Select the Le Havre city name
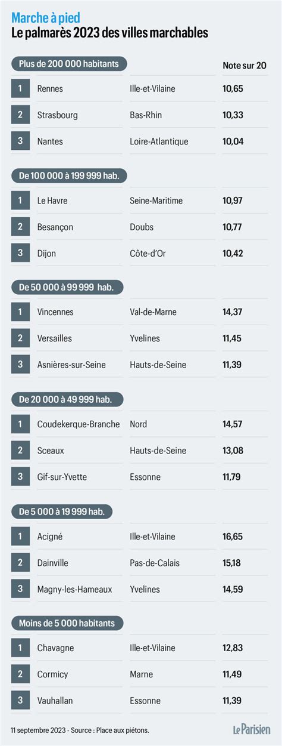282x746 pixels. (52, 201)
